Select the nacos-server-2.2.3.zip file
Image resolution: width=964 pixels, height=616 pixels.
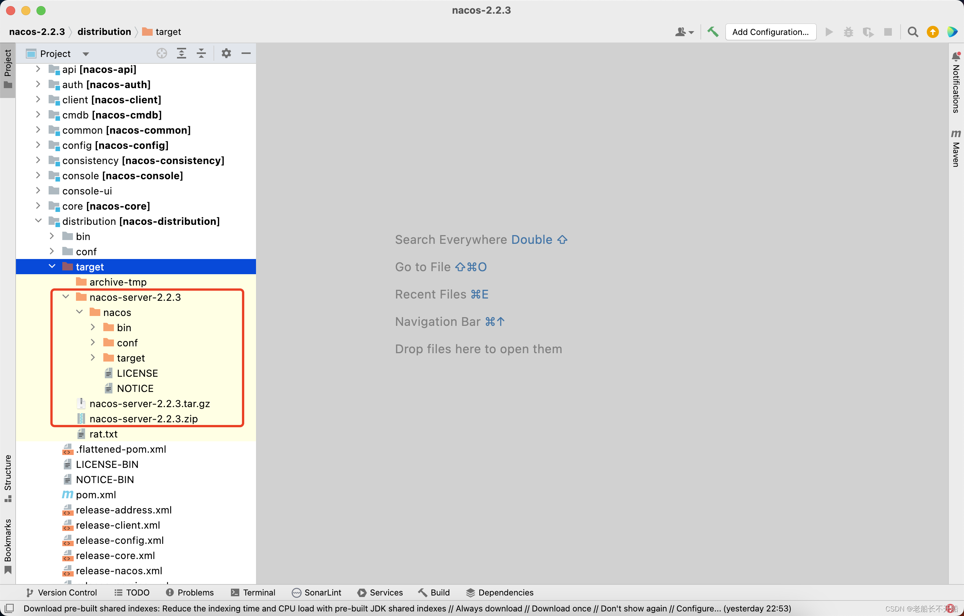click(x=143, y=419)
